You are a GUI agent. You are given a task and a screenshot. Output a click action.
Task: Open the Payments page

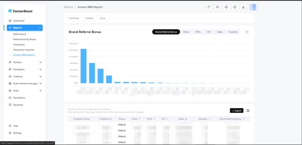[x=18, y=105]
